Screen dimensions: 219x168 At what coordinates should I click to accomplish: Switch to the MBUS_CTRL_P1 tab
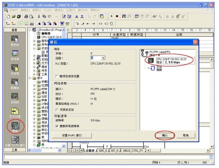tap(133, 151)
